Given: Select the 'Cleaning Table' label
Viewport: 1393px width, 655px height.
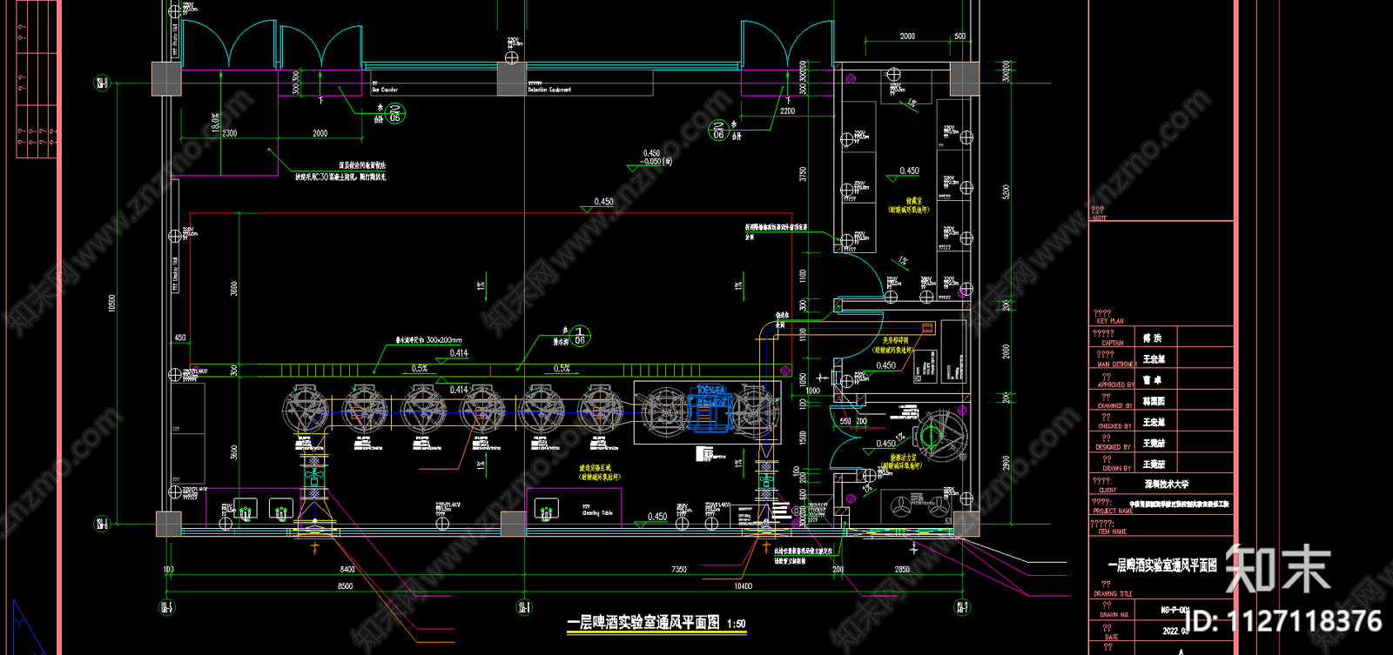Looking at the screenshot, I should tap(597, 513).
